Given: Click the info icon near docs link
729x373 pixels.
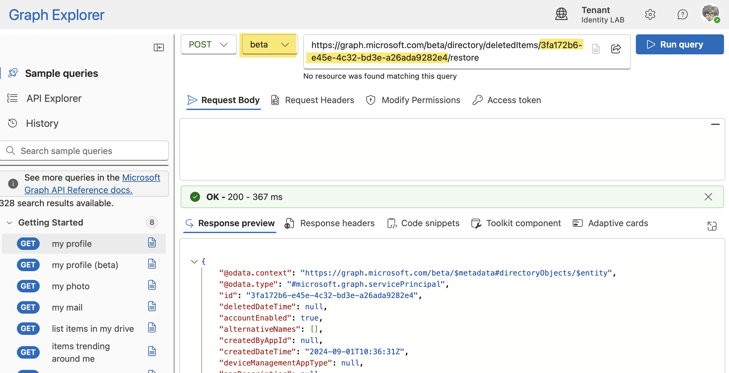Looking at the screenshot, I should click(x=13, y=184).
